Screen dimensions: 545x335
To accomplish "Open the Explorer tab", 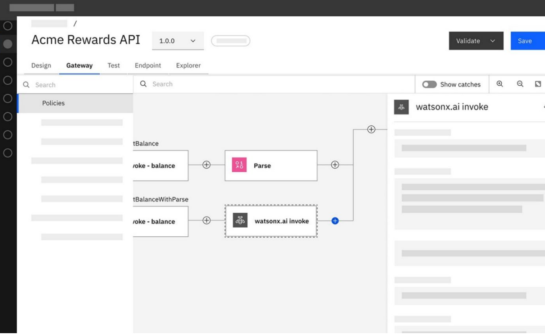I will pos(188,65).
